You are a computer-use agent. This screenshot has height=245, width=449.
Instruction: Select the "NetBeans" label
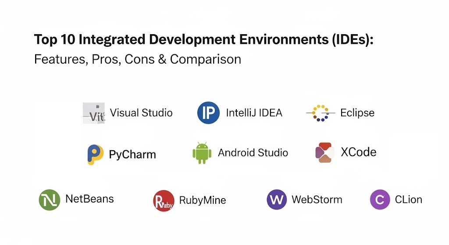[x=89, y=199]
